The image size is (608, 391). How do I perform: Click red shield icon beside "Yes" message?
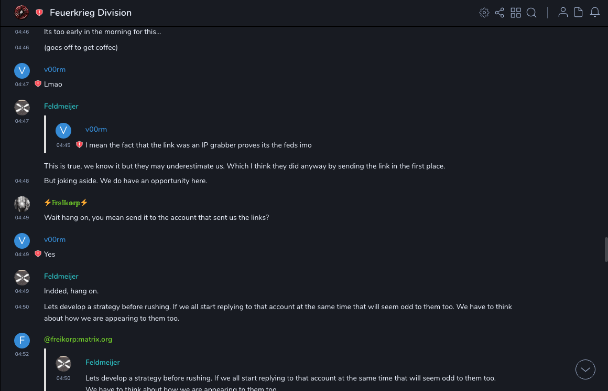coord(38,254)
